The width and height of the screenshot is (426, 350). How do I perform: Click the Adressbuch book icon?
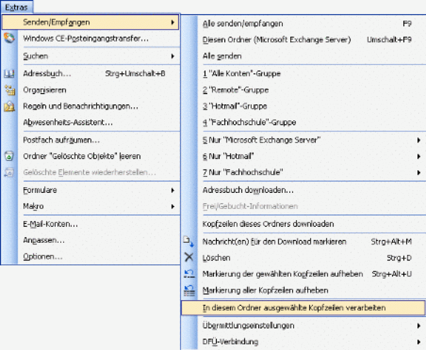click(9, 73)
